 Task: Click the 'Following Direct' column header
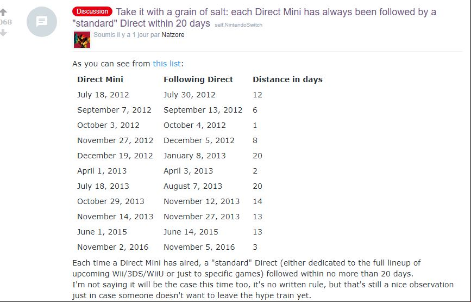[198, 79]
